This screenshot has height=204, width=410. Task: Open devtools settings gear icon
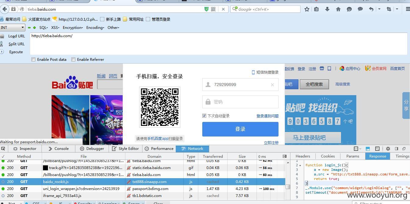coord(388,149)
